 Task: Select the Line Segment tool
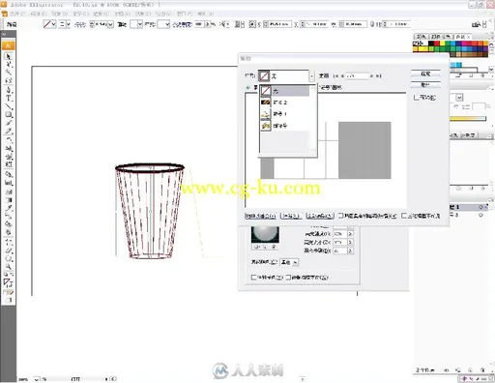pyautogui.click(x=8, y=106)
